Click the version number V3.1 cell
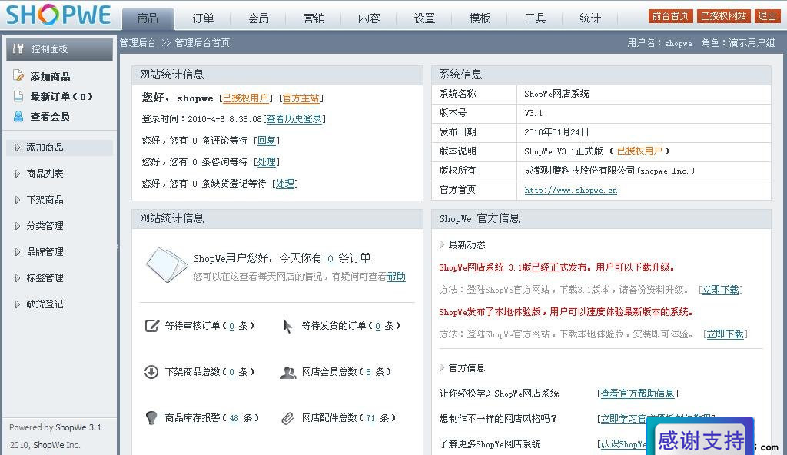 point(644,113)
